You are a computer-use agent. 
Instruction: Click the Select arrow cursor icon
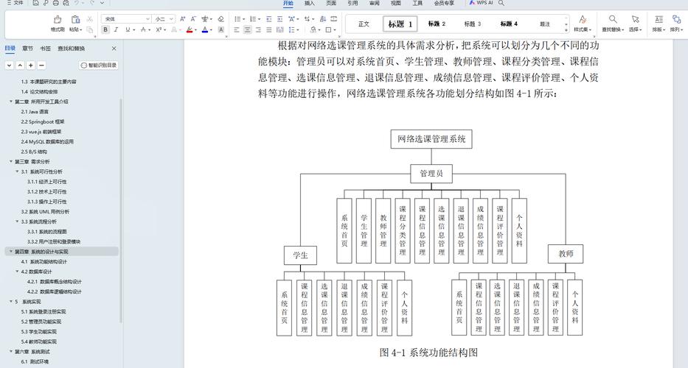pos(635,19)
